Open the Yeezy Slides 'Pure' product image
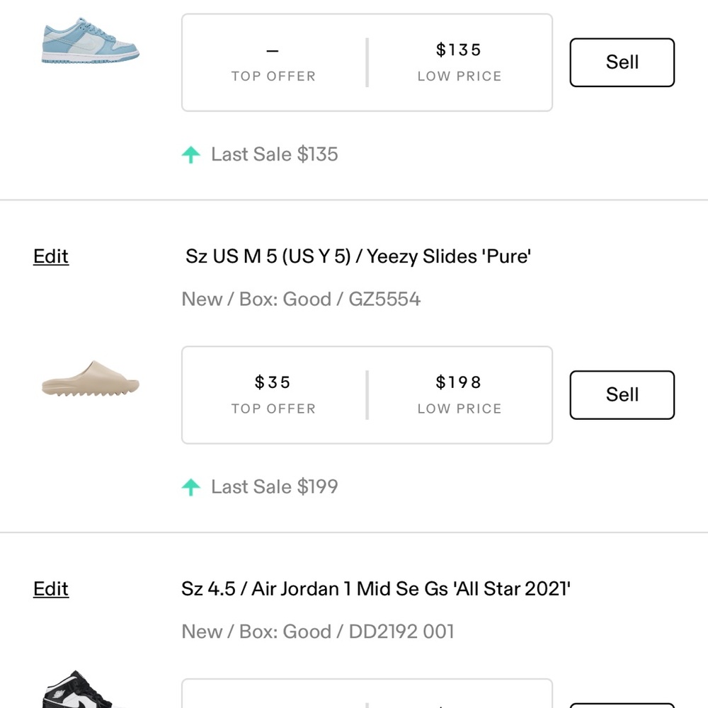 click(x=91, y=379)
